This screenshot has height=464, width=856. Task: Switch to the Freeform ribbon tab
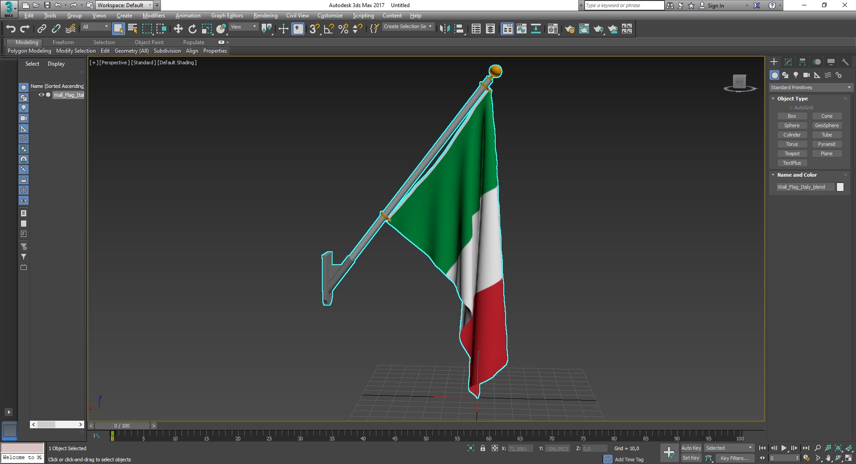tap(63, 42)
